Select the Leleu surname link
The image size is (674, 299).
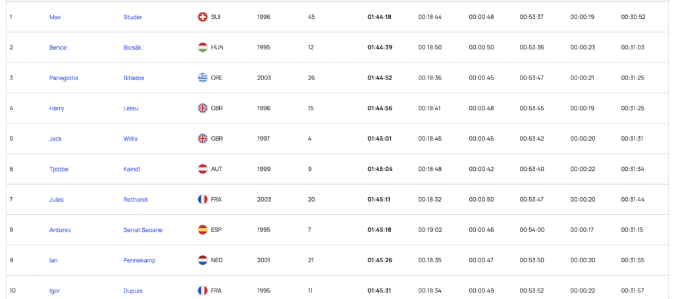click(x=131, y=108)
